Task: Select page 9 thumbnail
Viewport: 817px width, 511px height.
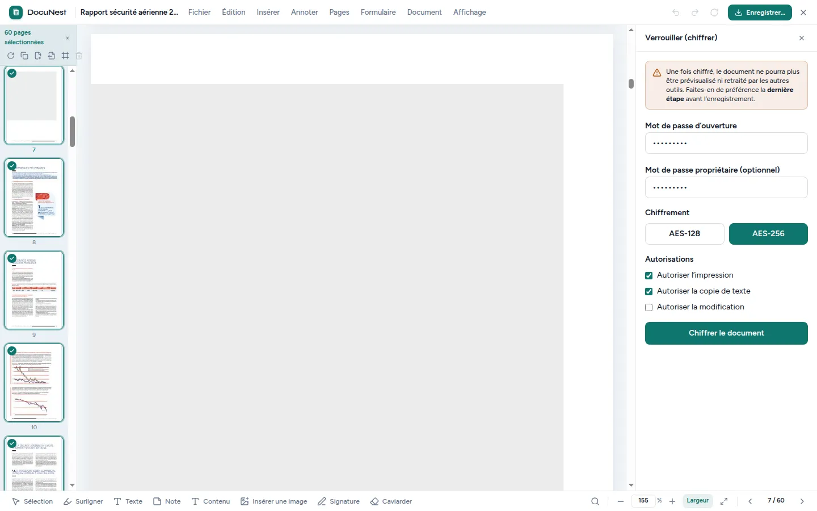Action: point(34,290)
